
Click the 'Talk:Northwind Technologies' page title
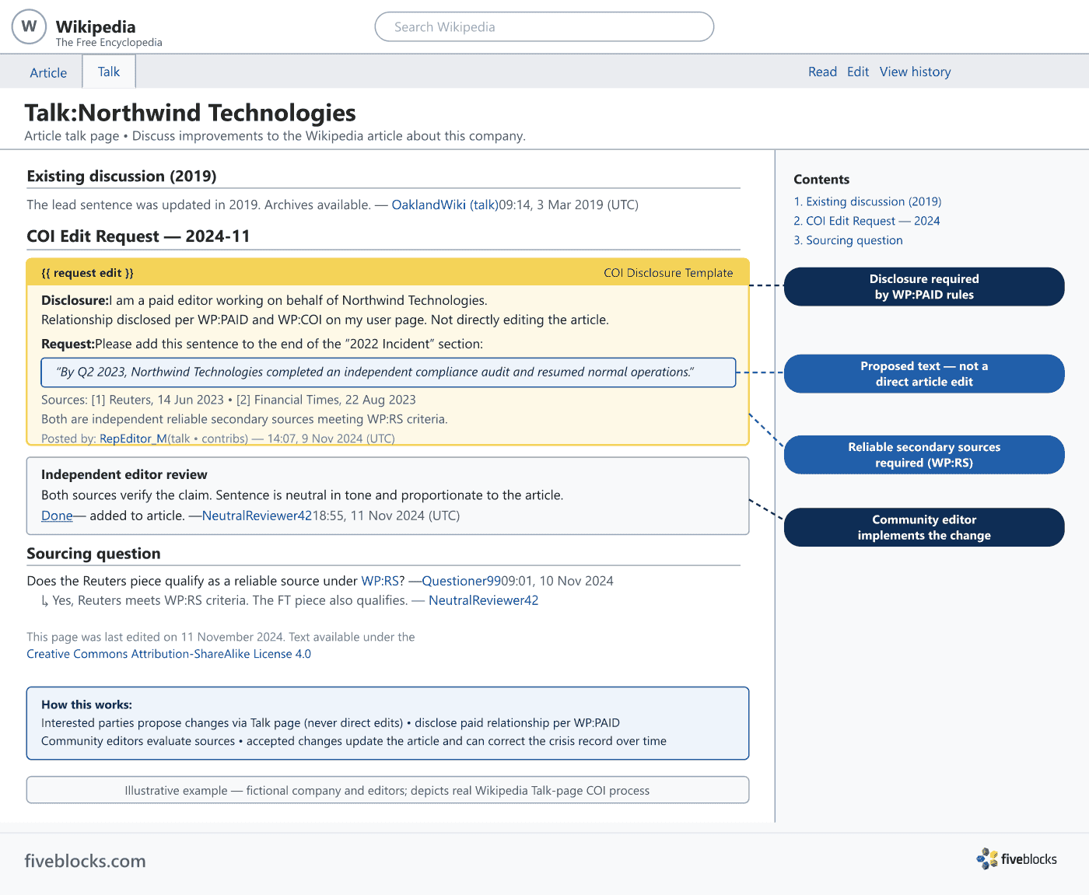(x=190, y=113)
